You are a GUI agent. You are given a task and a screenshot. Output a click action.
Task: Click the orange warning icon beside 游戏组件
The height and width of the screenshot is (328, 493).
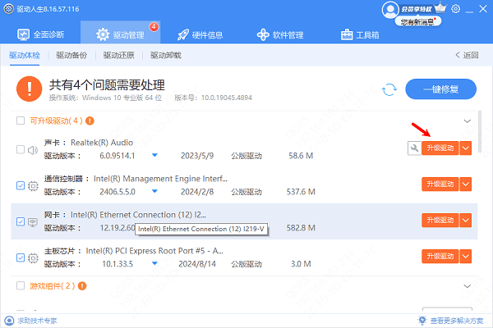pos(82,286)
